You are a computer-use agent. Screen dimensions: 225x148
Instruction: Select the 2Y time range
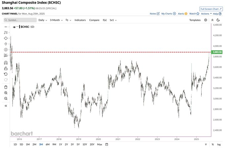coord(66,144)
